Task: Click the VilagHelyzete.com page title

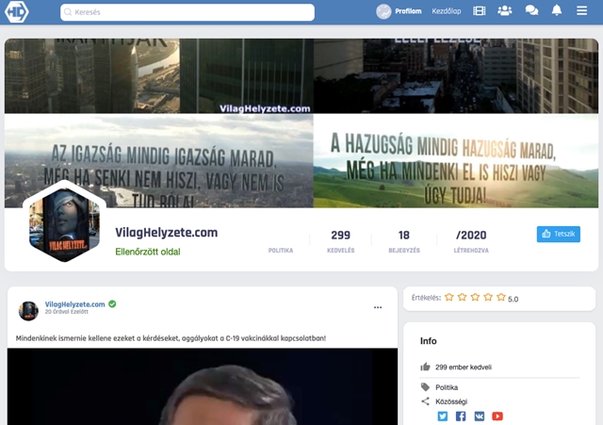Action: point(167,233)
